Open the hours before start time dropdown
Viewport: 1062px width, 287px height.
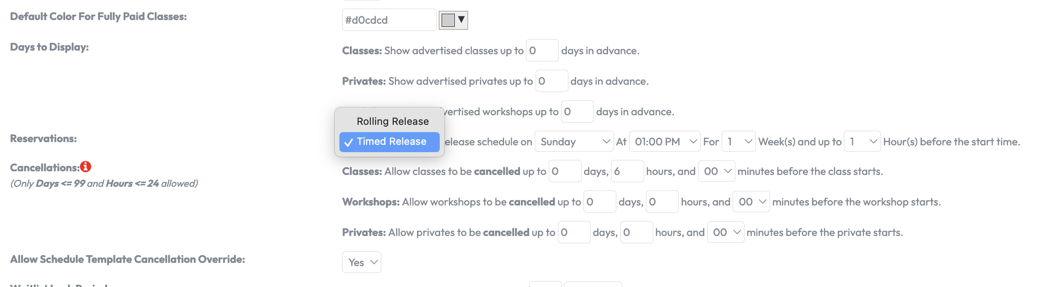click(862, 142)
